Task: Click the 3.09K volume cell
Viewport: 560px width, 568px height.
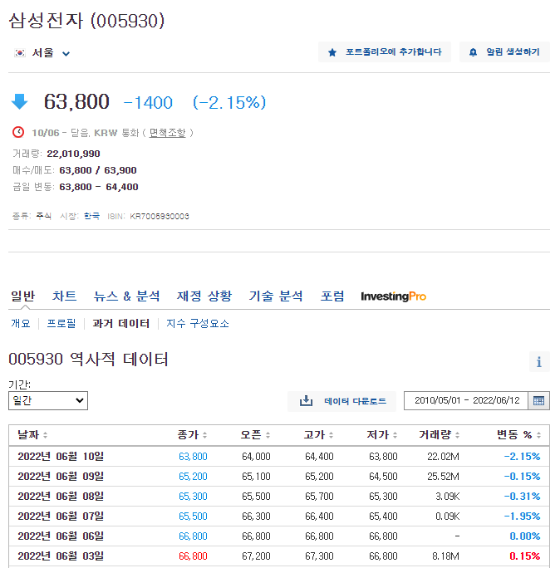Action: click(x=448, y=497)
